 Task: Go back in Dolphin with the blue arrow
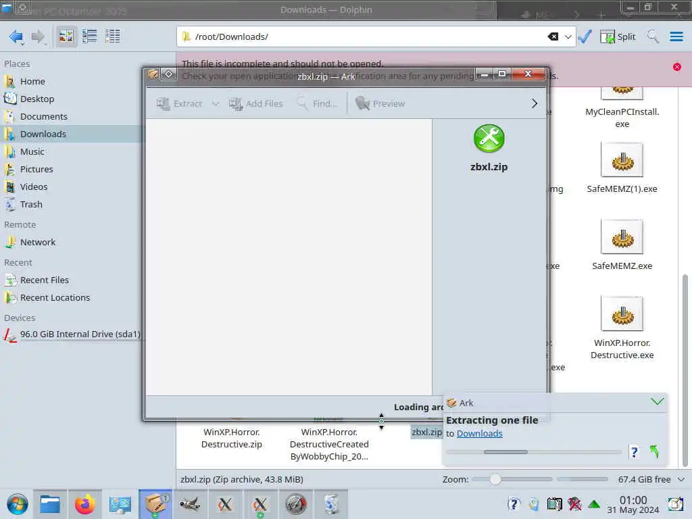pos(16,36)
